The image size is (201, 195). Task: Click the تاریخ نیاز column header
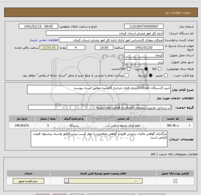(22, 119)
